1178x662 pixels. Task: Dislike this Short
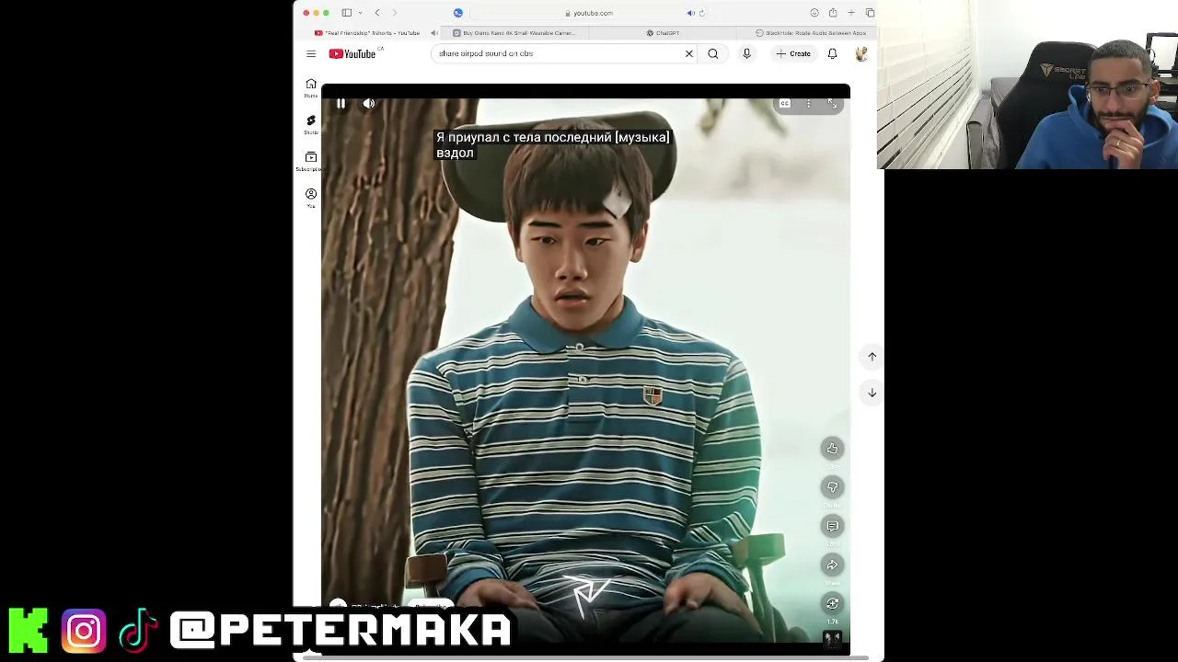832,487
